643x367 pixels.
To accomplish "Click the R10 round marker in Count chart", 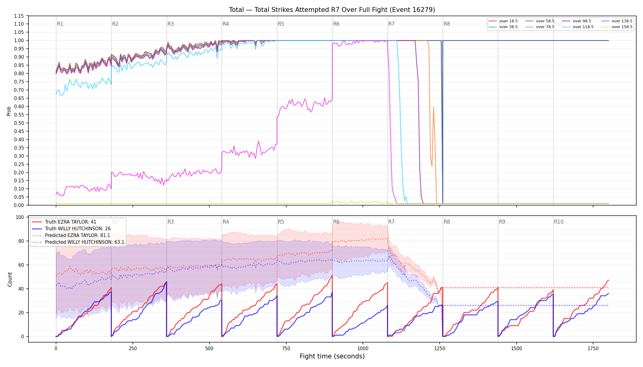I will [558, 222].
